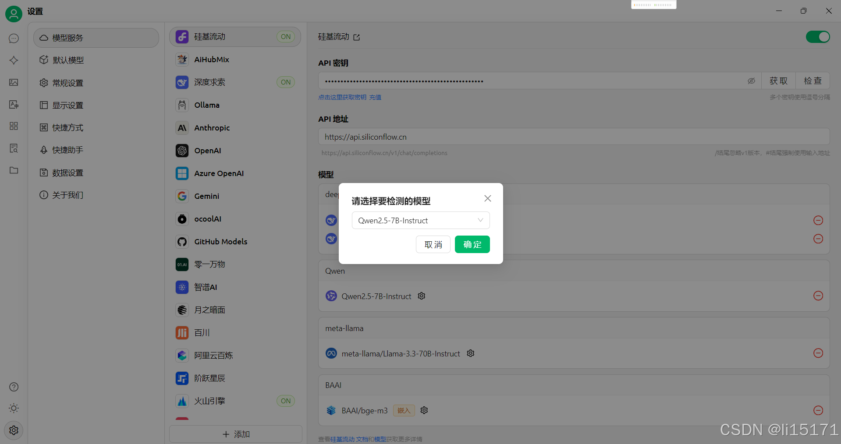Open 数据设置 settings section
The height and width of the screenshot is (444, 841).
click(x=96, y=173)
